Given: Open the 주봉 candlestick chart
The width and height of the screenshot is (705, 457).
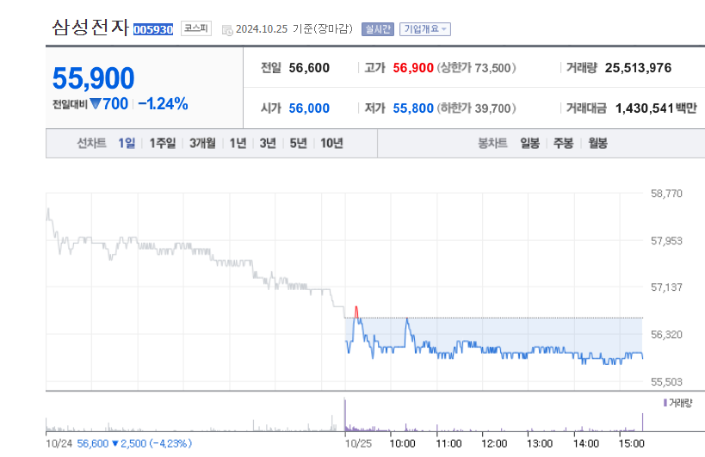Looking at the screenshot, I should [563, 144].
